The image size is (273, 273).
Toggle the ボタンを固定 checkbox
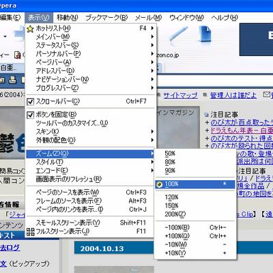tap(31, 115)
